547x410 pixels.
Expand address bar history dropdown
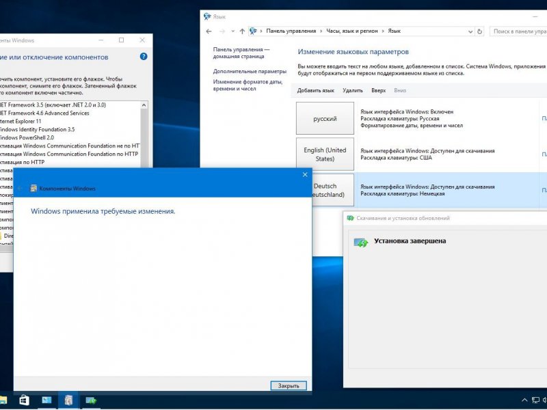point(470,31)
